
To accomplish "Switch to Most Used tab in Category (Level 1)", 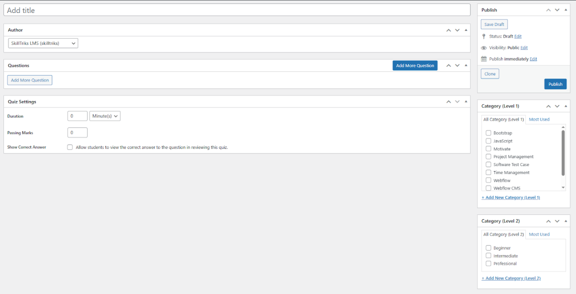I will pyautogui.click(x=539, y=120).
